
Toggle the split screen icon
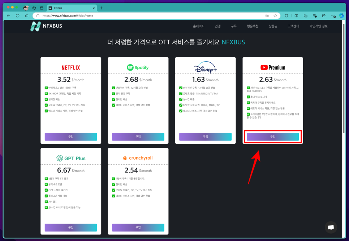click(296, 16)
